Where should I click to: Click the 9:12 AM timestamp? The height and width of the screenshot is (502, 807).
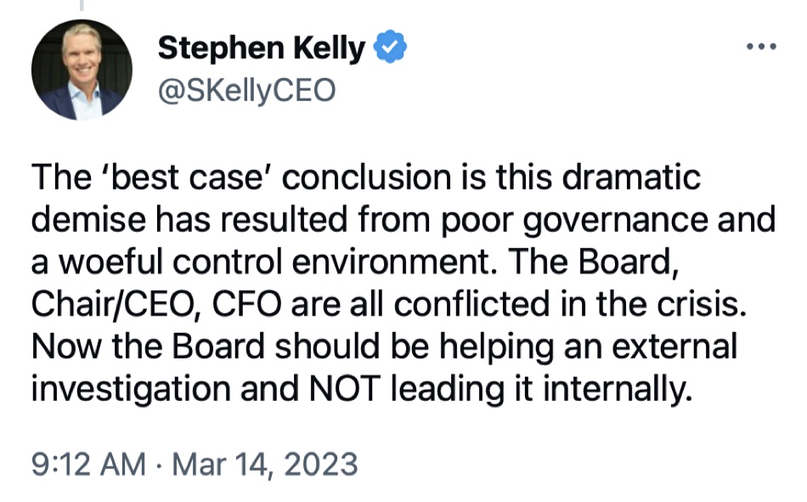click(x=88, y=464)
